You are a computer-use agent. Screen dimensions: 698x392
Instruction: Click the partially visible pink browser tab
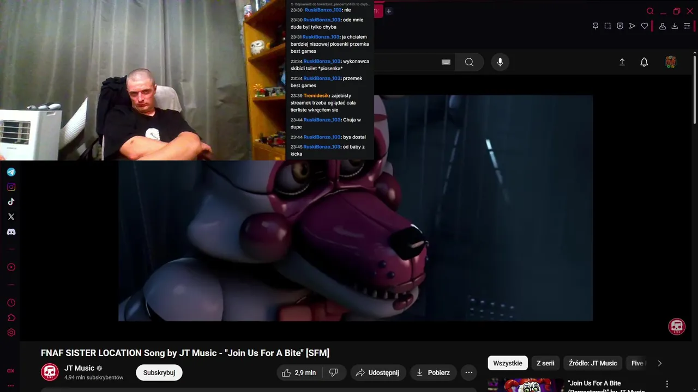378,11
